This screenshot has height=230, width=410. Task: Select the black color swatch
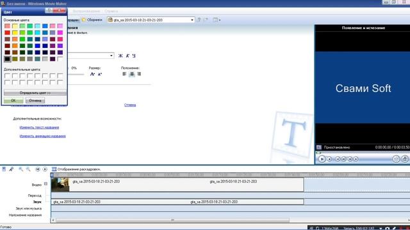tap(7, 59)
